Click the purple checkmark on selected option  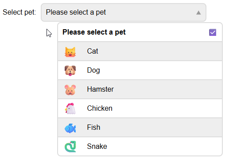point(213,32)
